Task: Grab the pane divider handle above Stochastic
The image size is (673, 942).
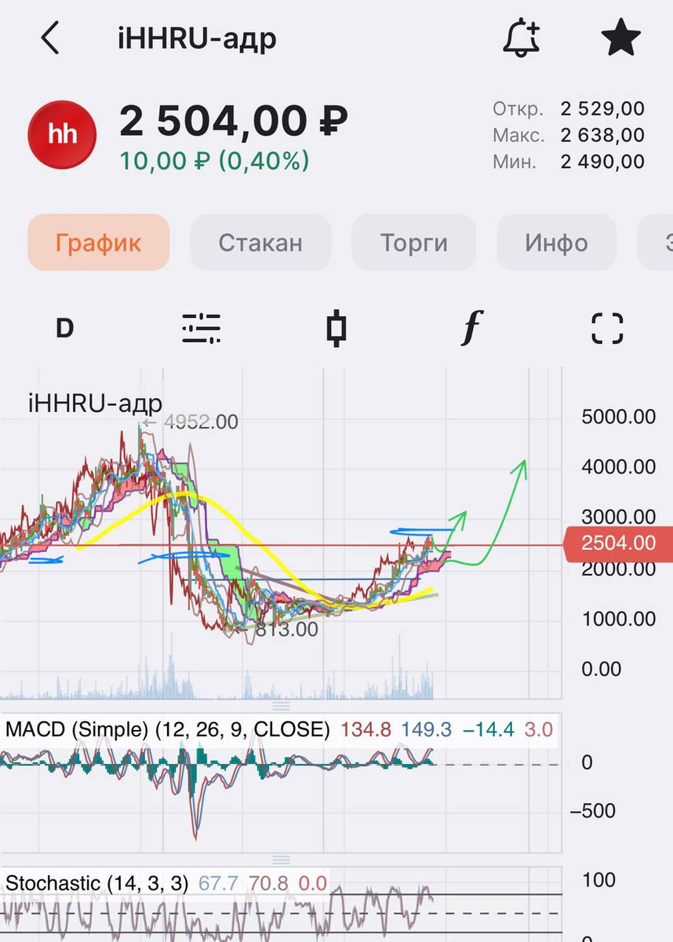Action: (281, 860)
